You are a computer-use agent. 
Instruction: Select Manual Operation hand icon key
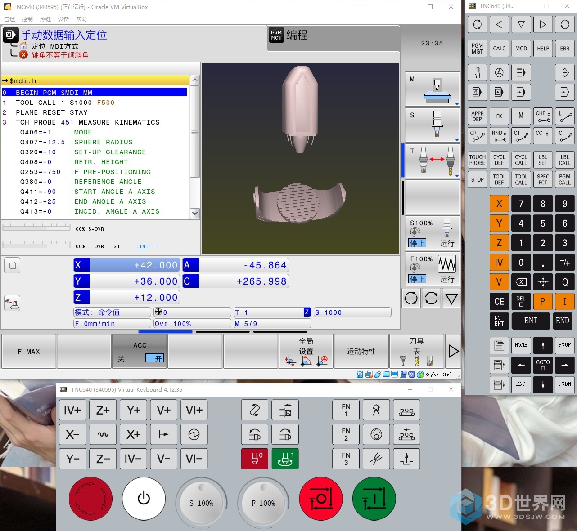478,72
